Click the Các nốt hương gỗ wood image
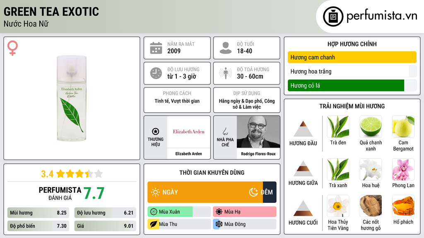 click(371, 206)
